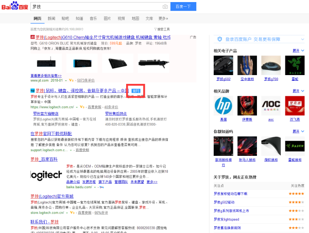309x233 pixels.
Task: Expand dropdown arrow beside support.logitech.com
Action: (71, 150)
